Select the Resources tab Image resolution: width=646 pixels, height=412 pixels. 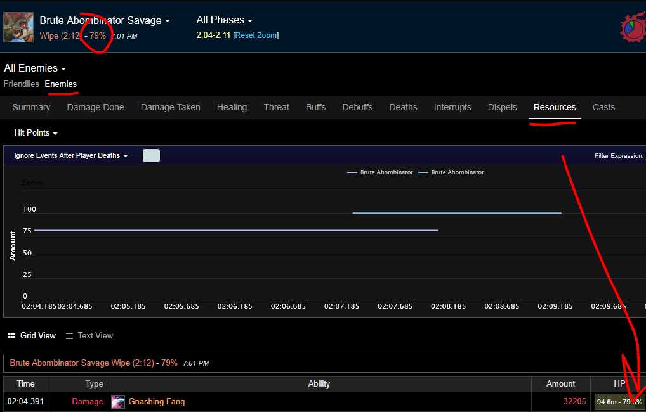(555, 107)
